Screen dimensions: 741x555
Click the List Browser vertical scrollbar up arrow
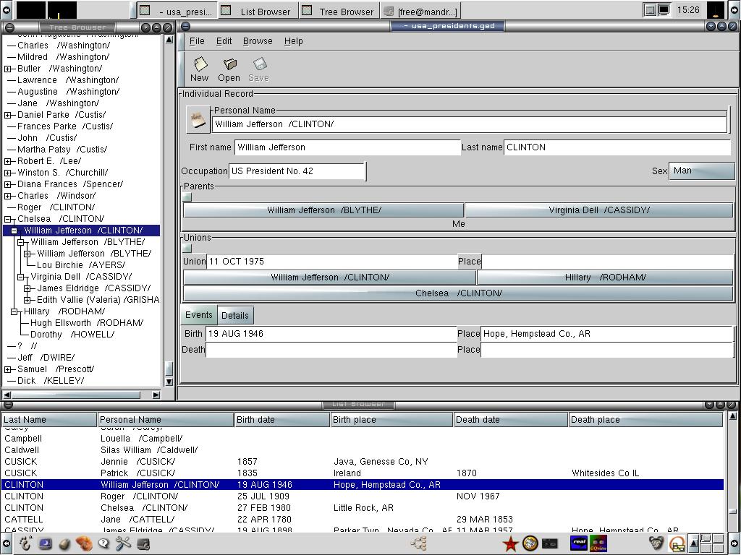pyautogui.click(x=732, y=416)
